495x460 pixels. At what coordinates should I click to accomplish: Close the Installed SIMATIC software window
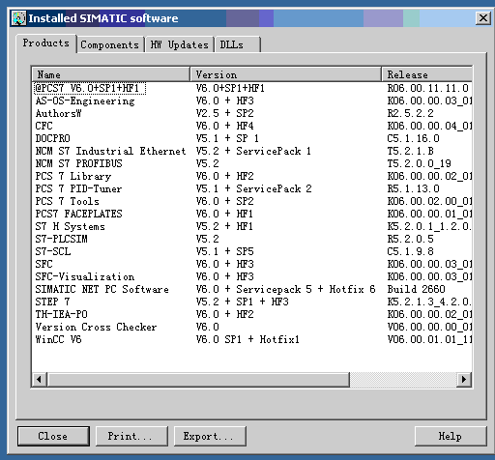pyautogui.click(x=483, y=18)
